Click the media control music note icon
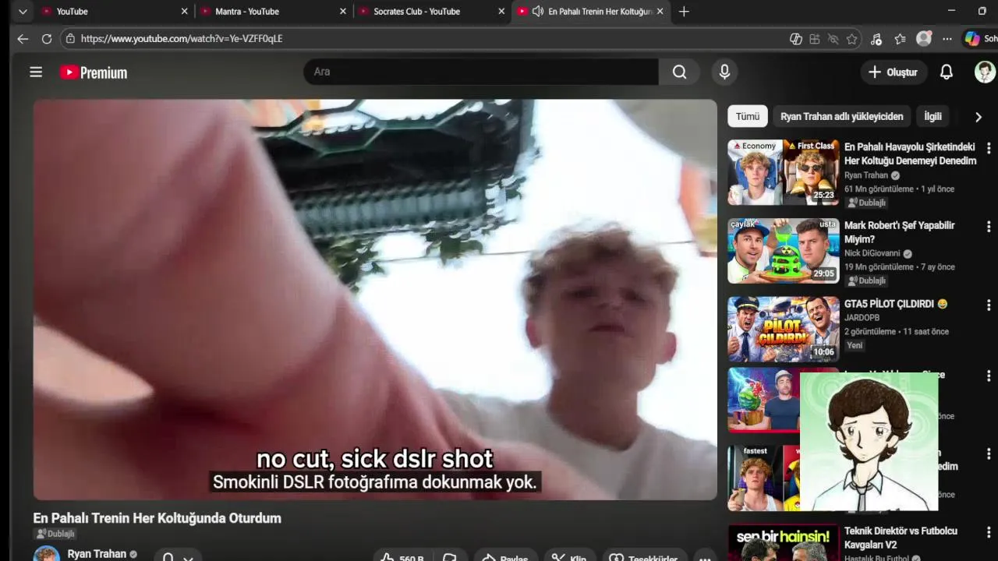The image size is (998, 561). tap(876, 39)
